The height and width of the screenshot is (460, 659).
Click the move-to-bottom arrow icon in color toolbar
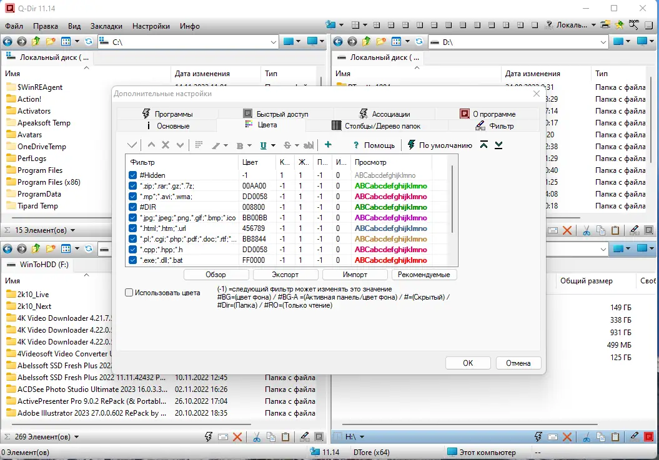pyautogui.click(x=498, y=145)
